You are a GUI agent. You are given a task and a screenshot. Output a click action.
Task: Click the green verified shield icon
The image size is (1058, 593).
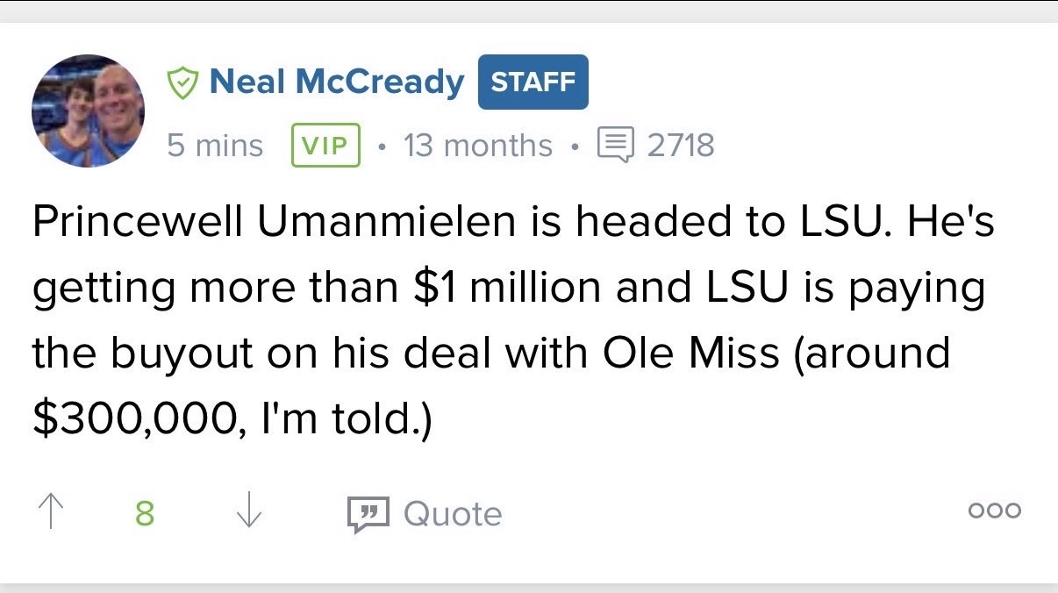[182, 82]
